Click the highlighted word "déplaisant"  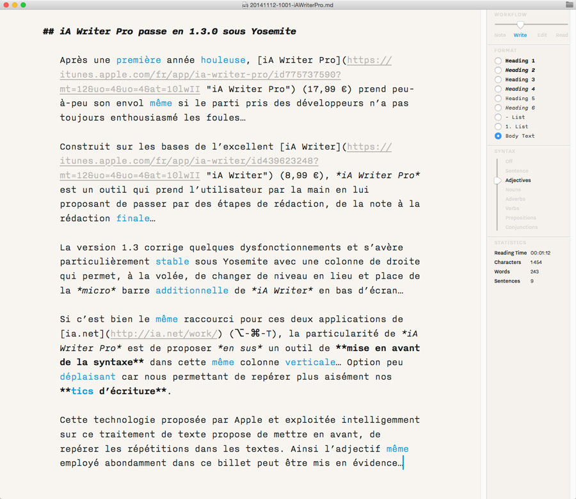click(88, 377)
